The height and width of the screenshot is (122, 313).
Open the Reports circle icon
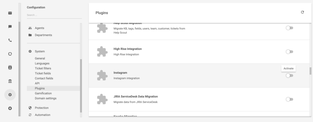coord(10,54)
